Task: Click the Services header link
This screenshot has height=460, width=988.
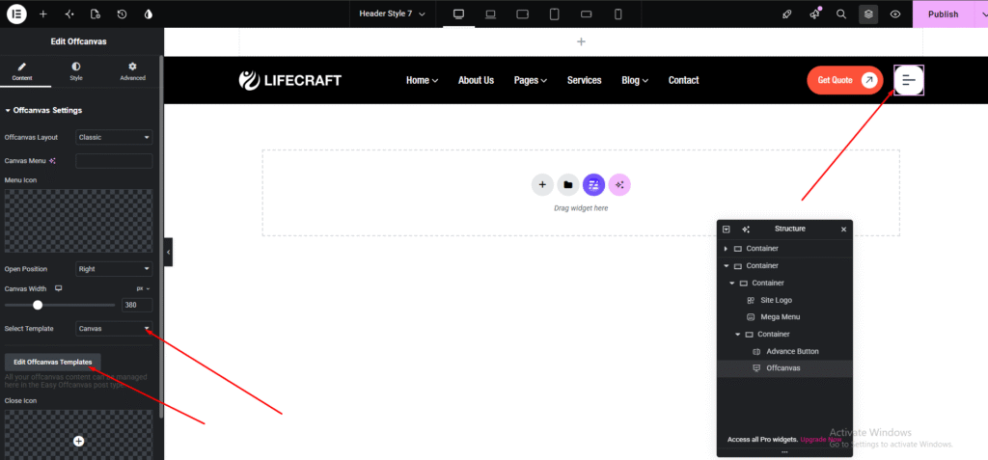Action: click(x=584, y=80)
